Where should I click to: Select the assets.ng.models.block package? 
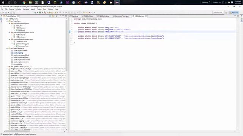[21, 55]
